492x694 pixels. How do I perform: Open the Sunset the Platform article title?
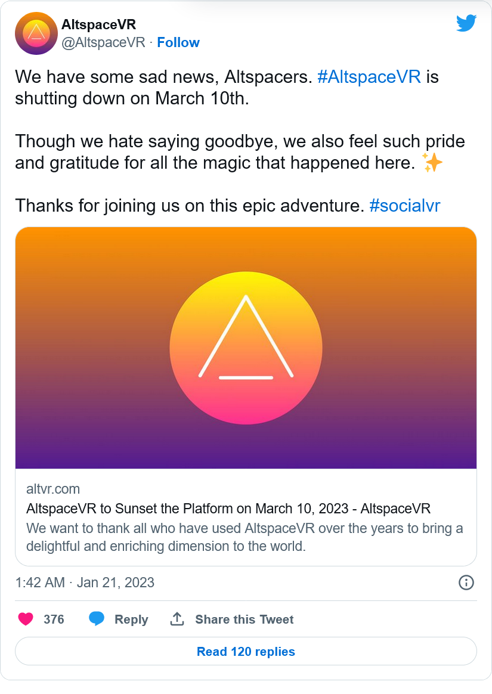[x=228, y=509]
